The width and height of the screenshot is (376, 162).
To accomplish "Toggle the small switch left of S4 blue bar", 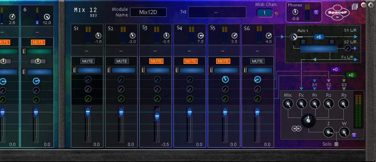I will [177, 70].
